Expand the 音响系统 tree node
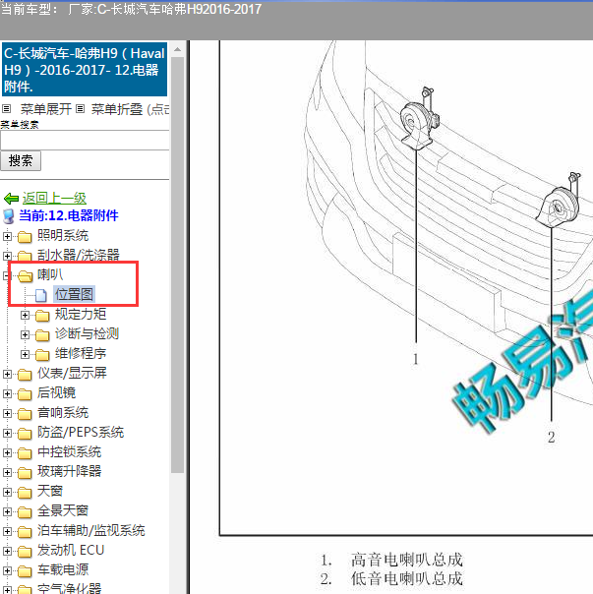The height and width of the screenshot is (594, 593). point(7,414)
